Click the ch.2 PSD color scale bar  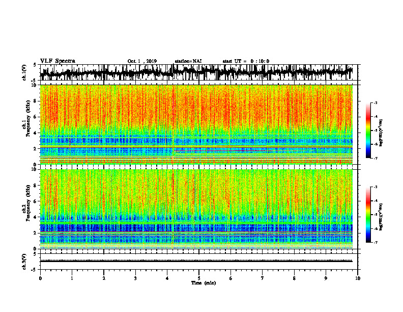(368, 215)
